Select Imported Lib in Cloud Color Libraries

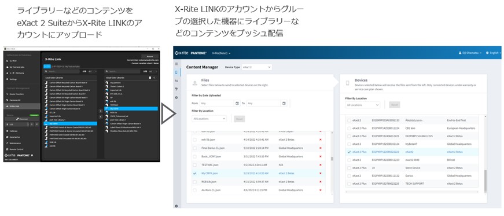[x=131, y=90]
